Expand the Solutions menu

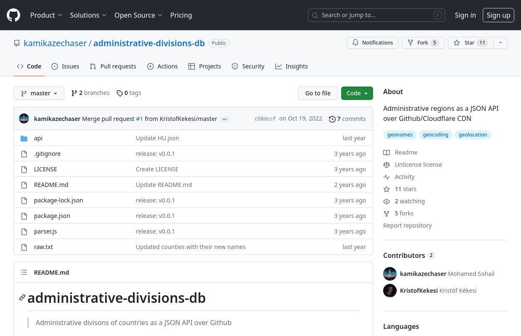[x=88, y=15]
